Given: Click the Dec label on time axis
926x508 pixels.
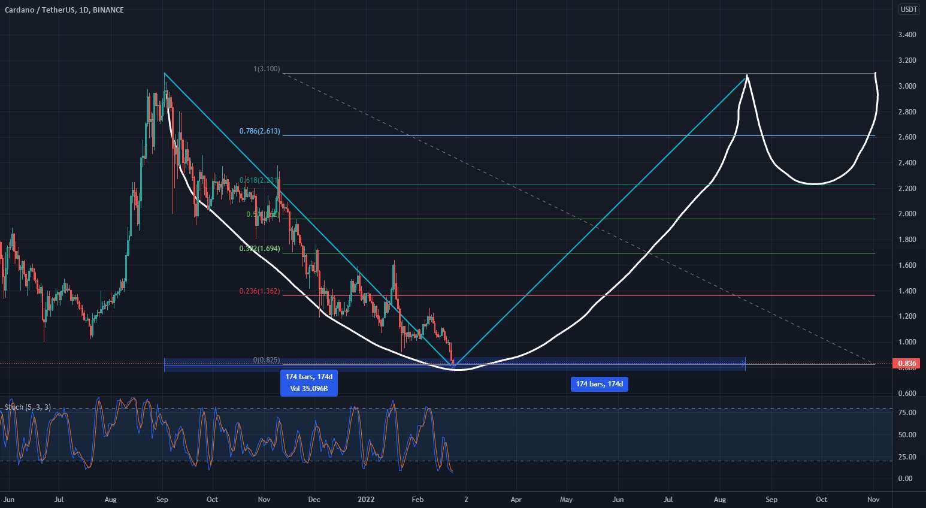Looking at the screenshot, I should tap(314, 500).
